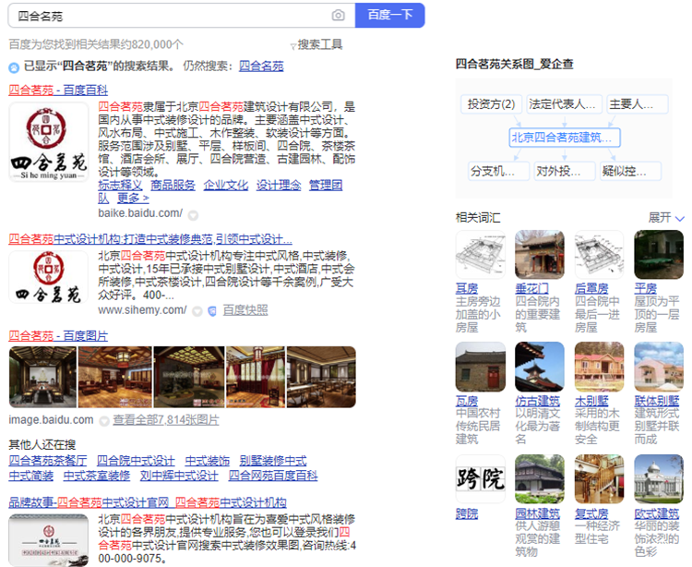Open 园林建筑 related term link

point(538,514)
